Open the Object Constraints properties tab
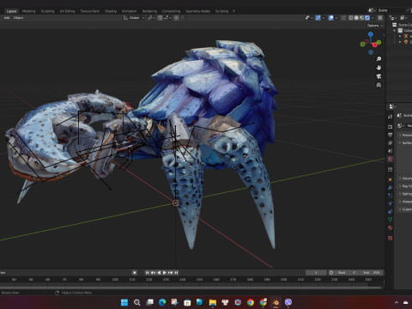Viewport: 412px width, 309px height. 390,211
